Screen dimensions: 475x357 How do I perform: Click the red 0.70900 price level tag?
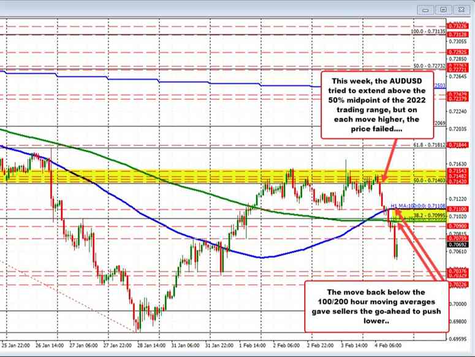pos(457,226)
